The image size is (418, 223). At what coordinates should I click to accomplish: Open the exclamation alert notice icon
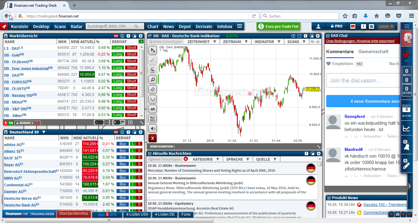[363, 27]
